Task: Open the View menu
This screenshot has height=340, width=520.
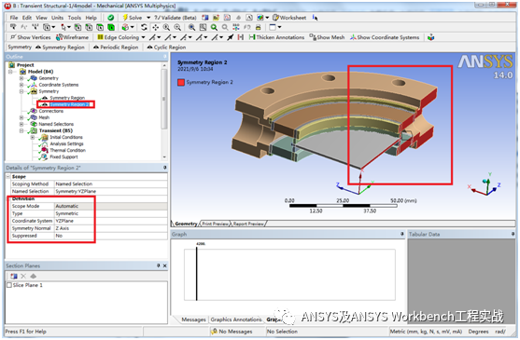Action: pos(41,18)
